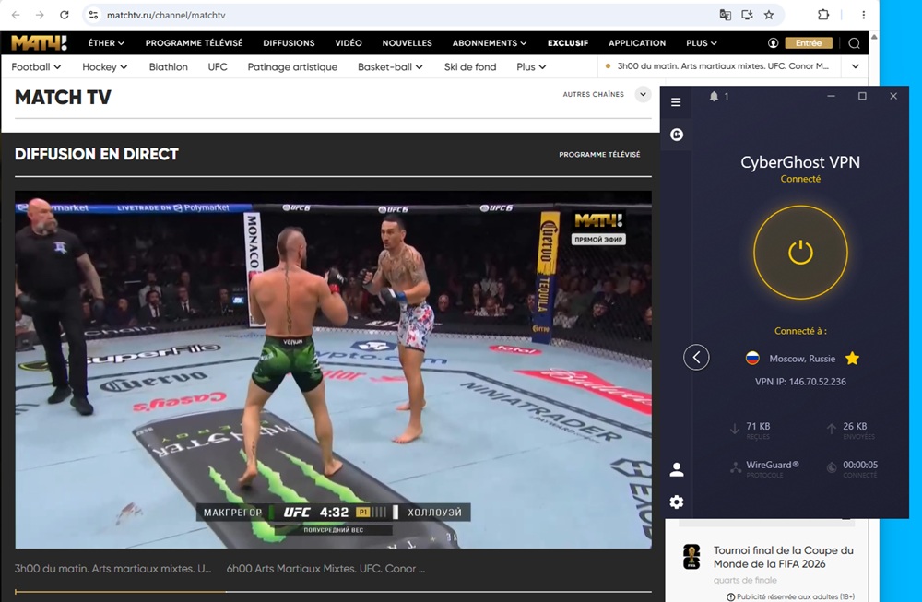Open PROGRAMME TÉLÉVISÉ in top menu
The width and height of the screenshot is (922, 602).
coord(194,43)
